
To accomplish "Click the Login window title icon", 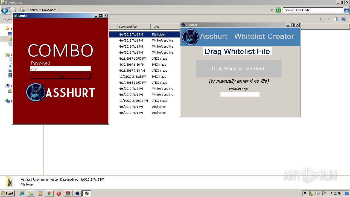I will click(16, 16).
